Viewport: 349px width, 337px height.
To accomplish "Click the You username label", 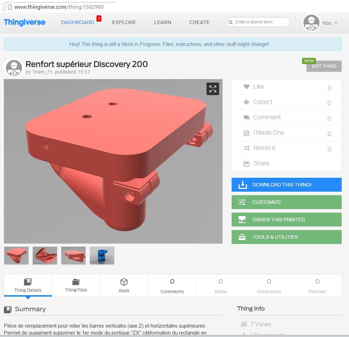I will (x=326, y=23).
